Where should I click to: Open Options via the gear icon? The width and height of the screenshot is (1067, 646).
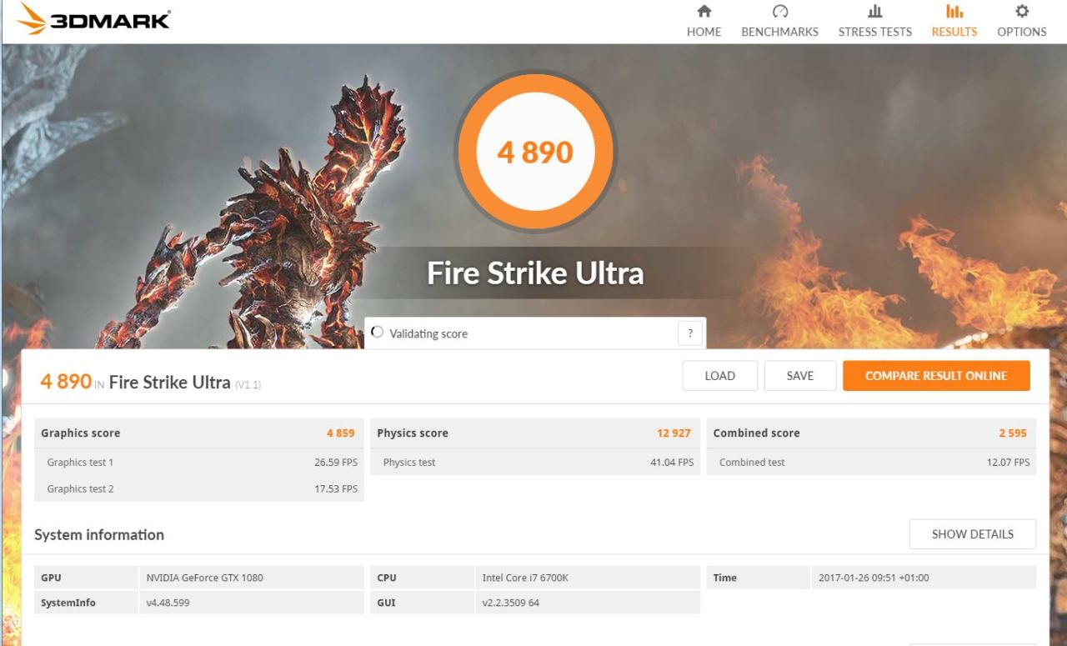click(x=1022, y=12)
